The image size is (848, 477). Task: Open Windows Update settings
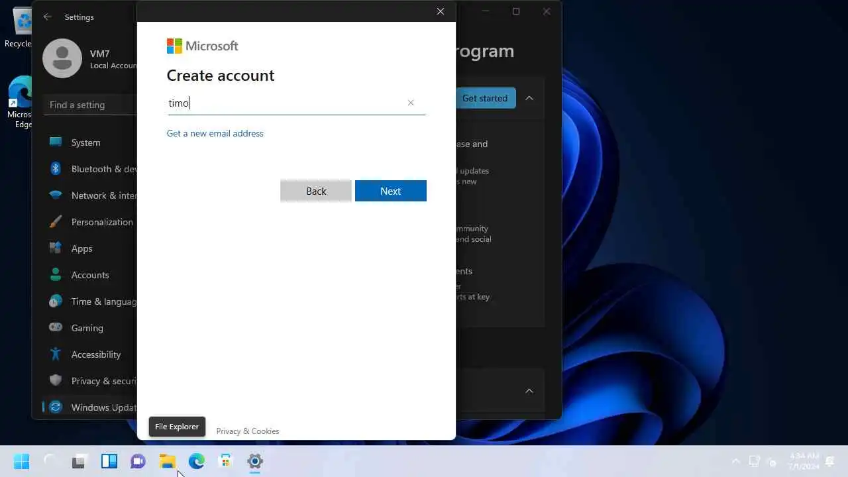pyautogui.click(x=90, y=407)
